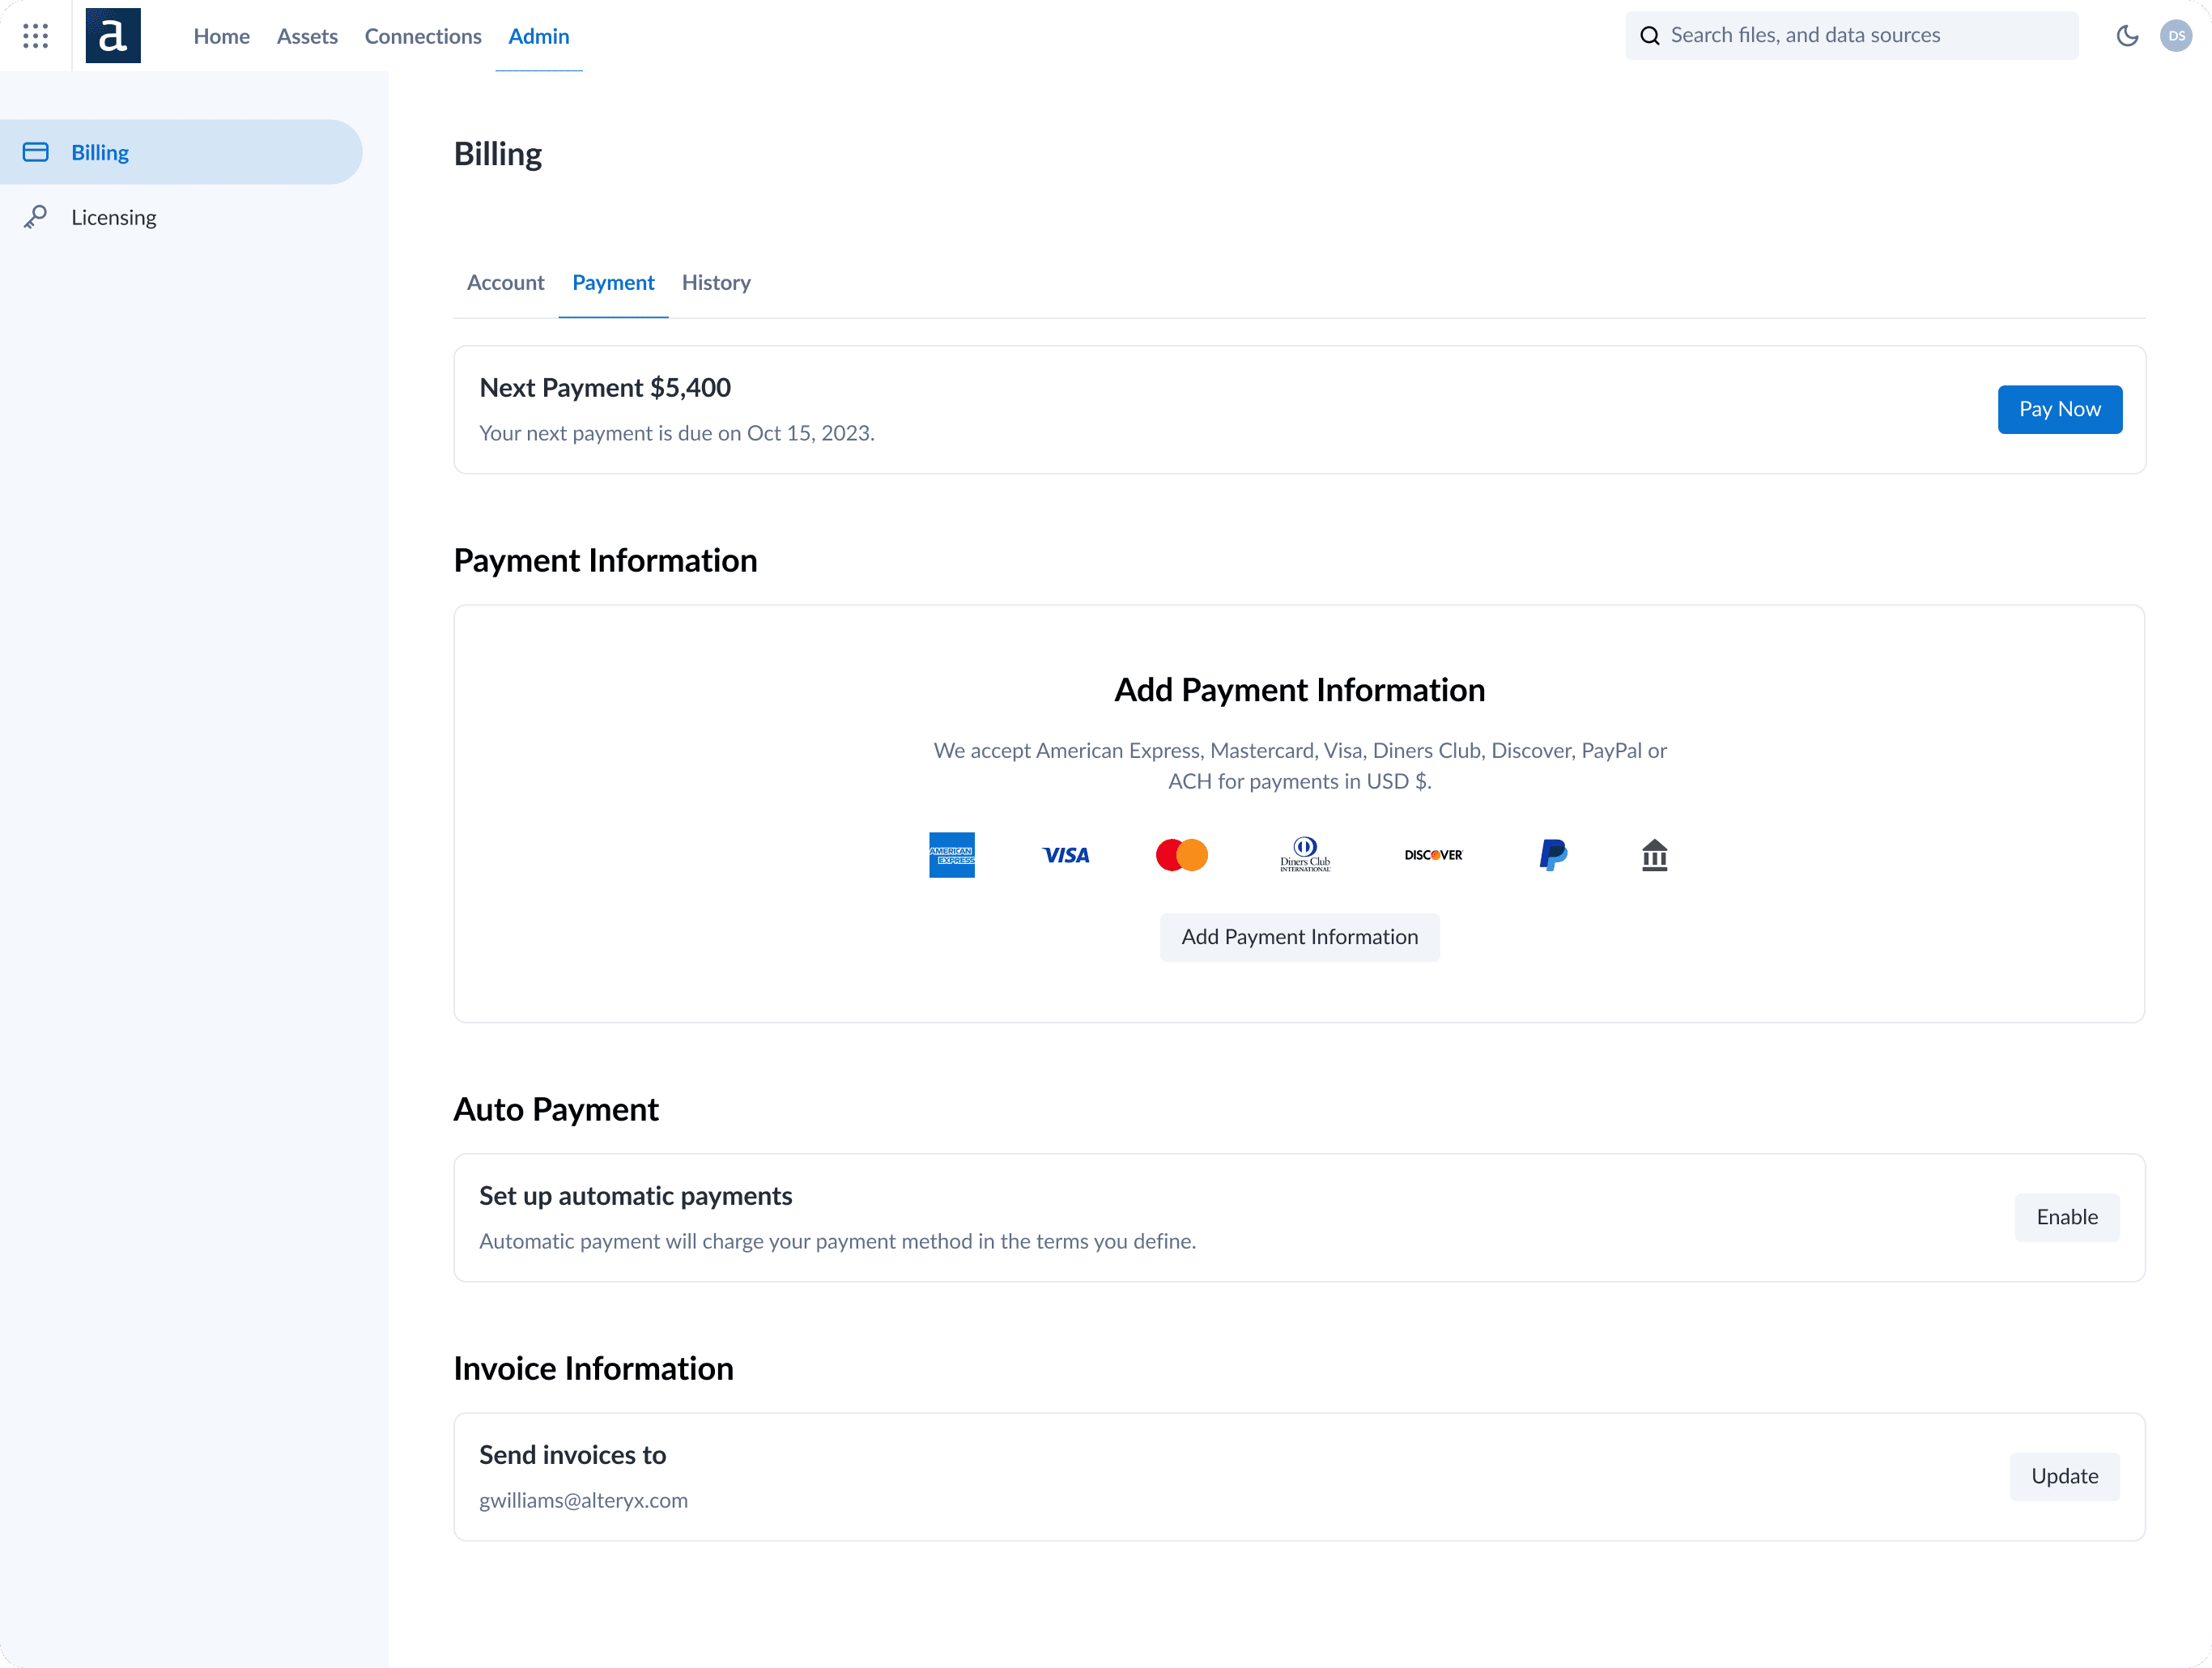Click the PayPal logo icon
2212x1668 pixels.
[x=1553, y=855]
